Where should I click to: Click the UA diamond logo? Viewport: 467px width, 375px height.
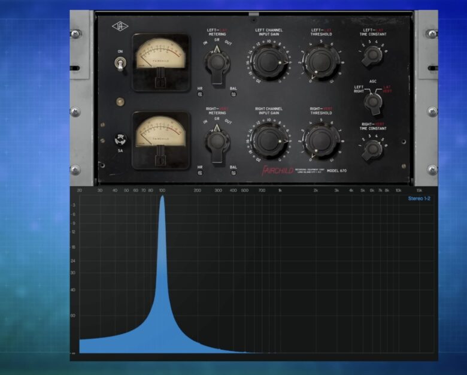pyautogui.click(x=119, y=27)
